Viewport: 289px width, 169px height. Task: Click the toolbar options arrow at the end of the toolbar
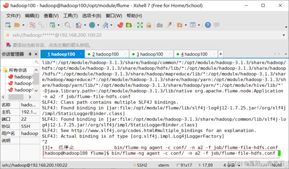pos(286,27)
